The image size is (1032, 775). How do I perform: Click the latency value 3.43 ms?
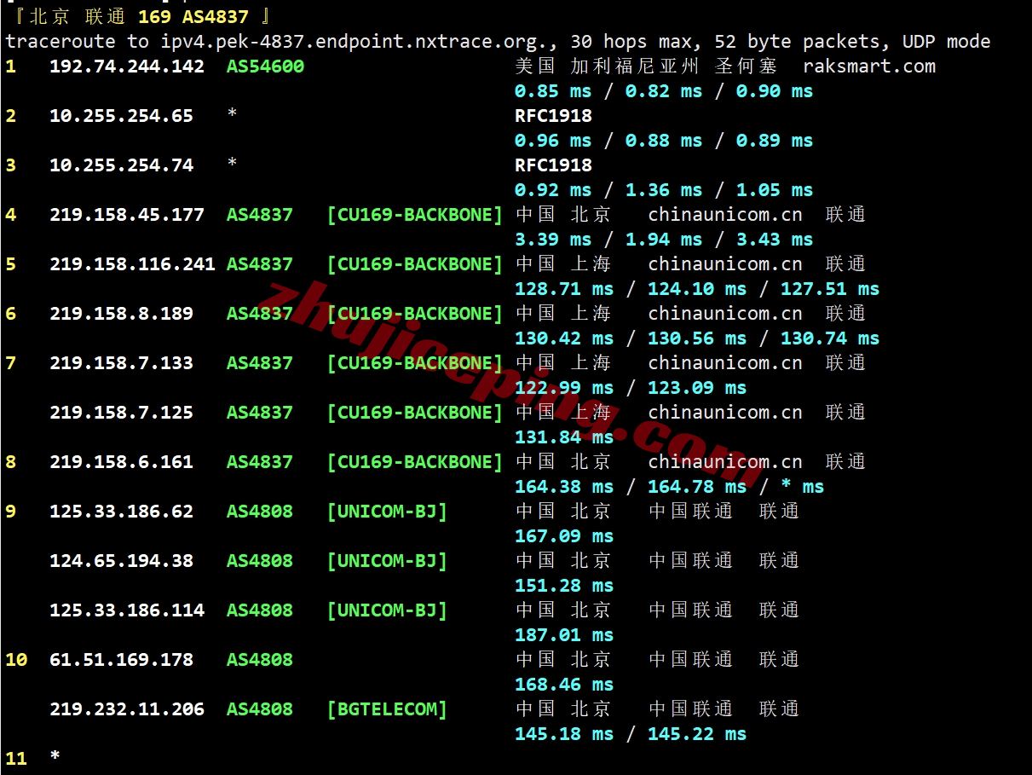775,240
